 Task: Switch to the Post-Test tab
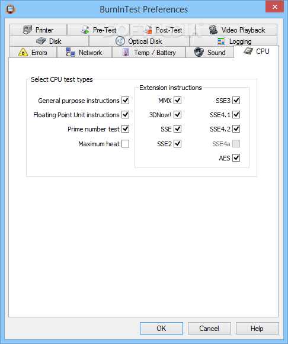162,30
